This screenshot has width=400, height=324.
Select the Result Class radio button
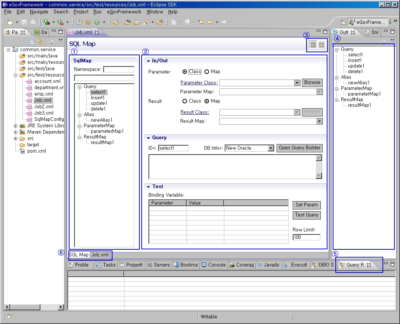[185, 101]
